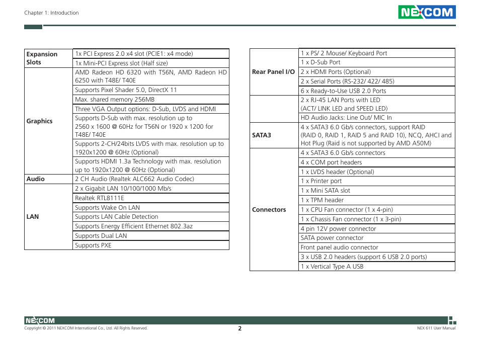Select '1 x CPU Fan connector (1 x 4-pin)'
480x338 pixels.
click(377, 210)
